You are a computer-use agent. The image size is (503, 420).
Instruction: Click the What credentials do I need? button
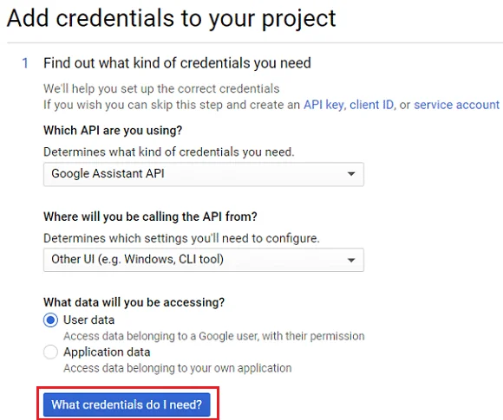click(x=127, y=404)
